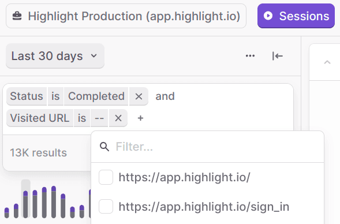Viewport: 340px width, 224px height.
Task: Remove the Visited URL filter
Action: [x=118, y=118]
